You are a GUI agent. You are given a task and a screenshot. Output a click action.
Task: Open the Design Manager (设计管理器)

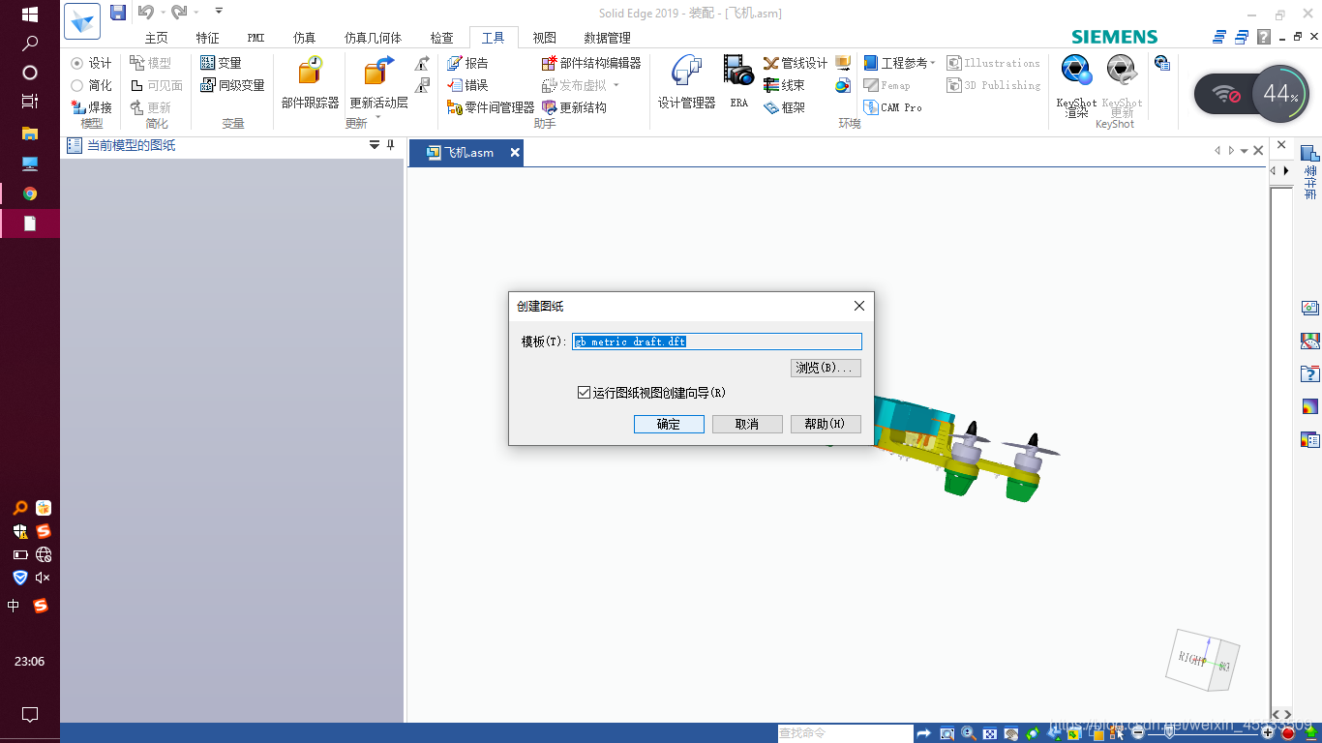[687, 83]
